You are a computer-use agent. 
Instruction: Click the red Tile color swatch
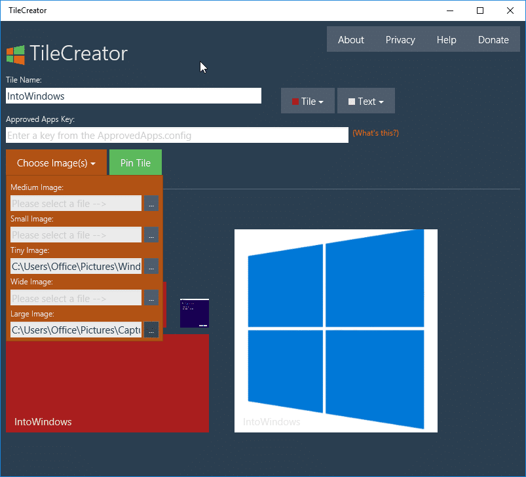click(x=295, y=102)
